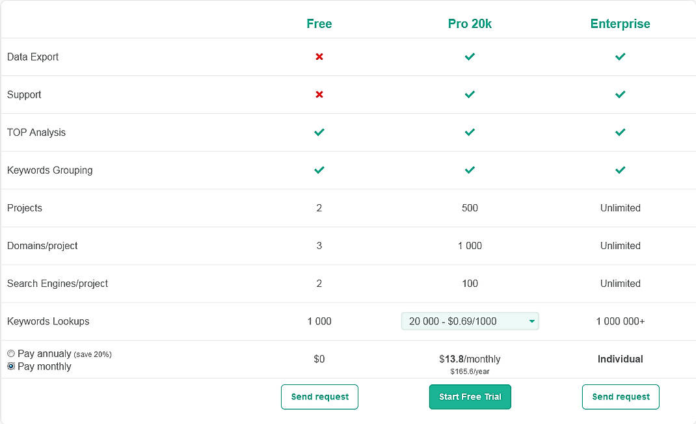The image size is (696, 424).
Task: Select the Pay annualy radio button
Action: pos(10,353)
